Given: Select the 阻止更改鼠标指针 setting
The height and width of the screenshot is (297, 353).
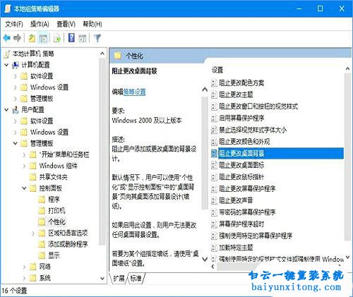Looking at the screenshot, I should click(x=241, y=177).
